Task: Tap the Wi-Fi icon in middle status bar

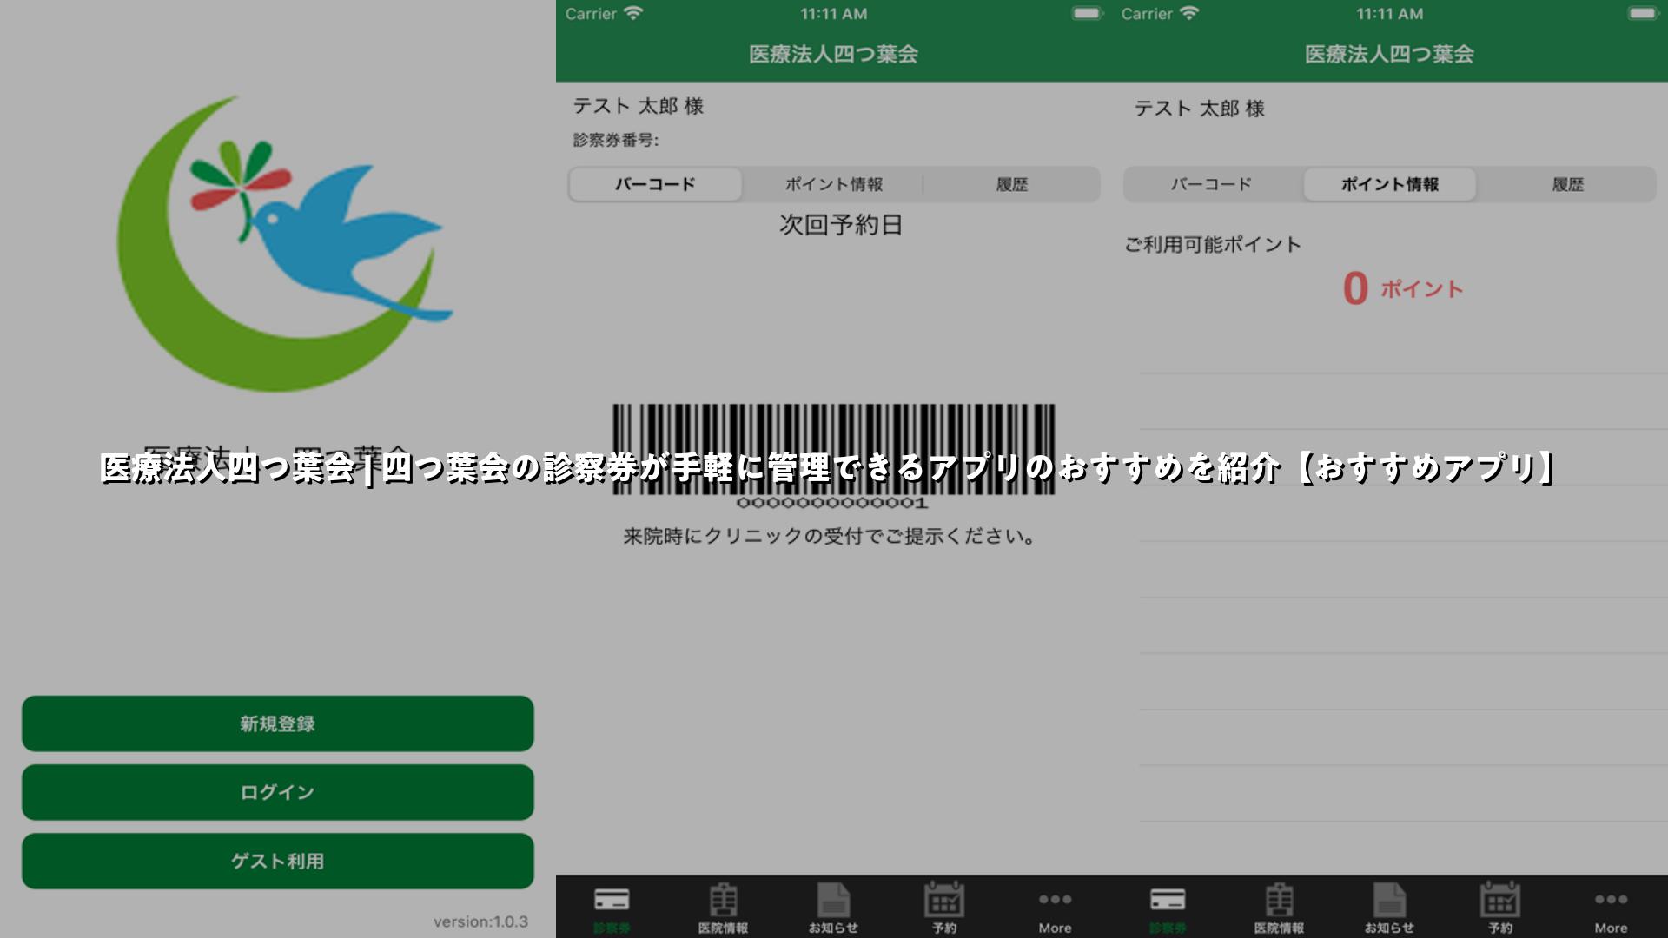Action: pyautogui.click(x=633, y=13)
